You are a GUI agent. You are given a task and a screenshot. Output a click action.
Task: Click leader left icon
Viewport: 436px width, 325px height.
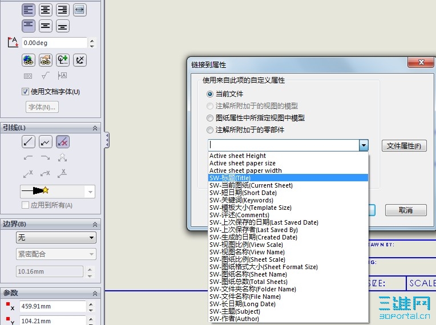[x=28, y=158]
